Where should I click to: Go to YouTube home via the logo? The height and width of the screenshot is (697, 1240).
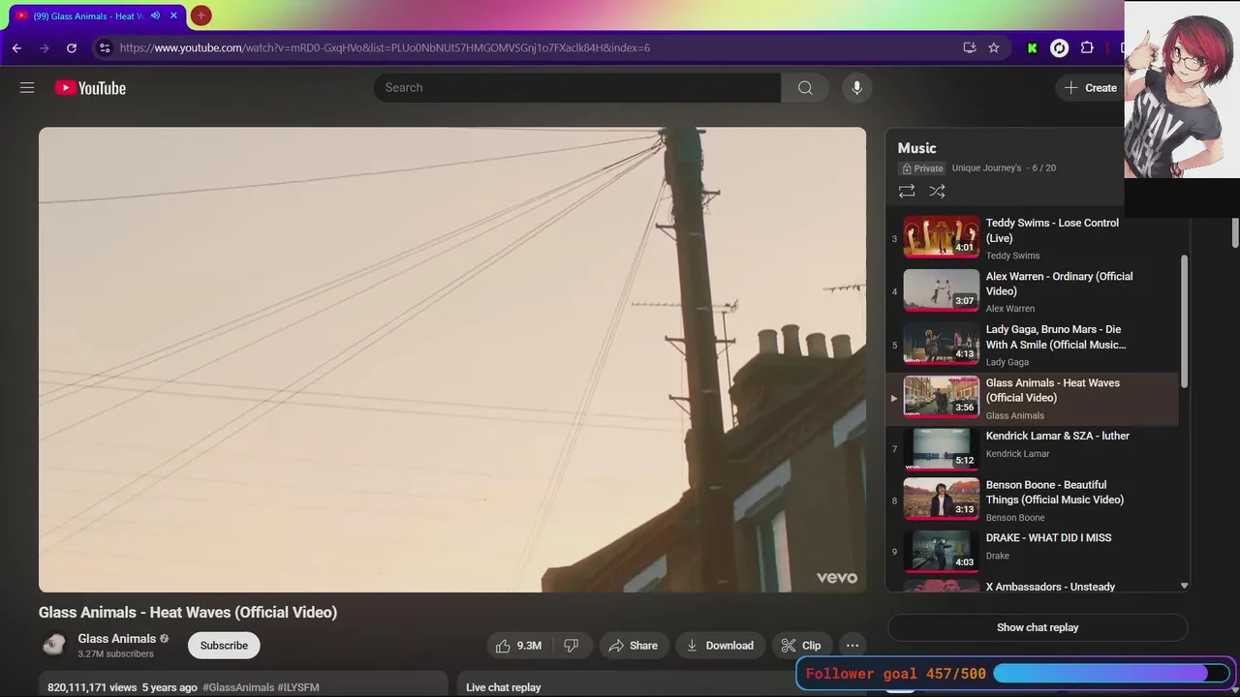pos(90,88)
